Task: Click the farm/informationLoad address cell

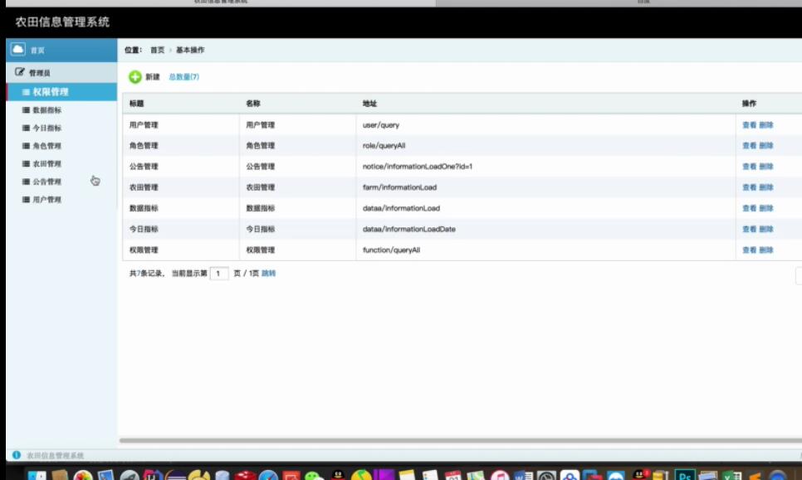Action: (x=400, y=187)
